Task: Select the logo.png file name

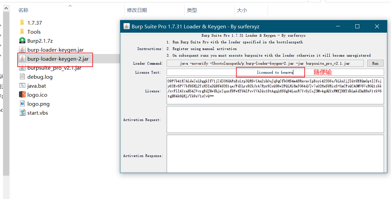Action: (x=38, y=104)
